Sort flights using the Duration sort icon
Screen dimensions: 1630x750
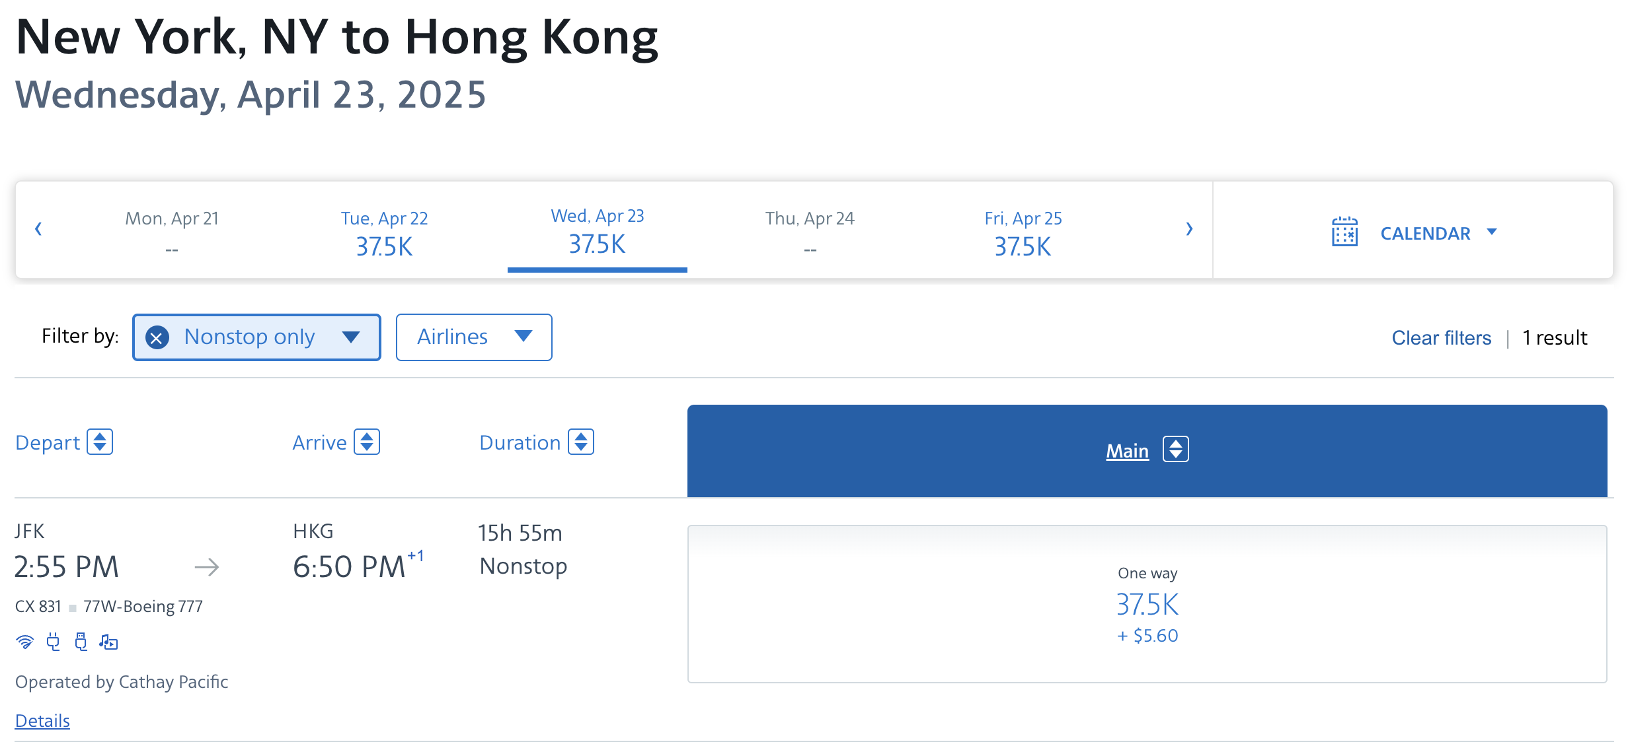(581, 442)
